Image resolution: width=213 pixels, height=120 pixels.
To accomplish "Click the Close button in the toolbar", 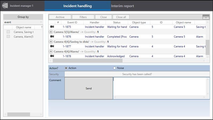I will [x=104, y=17].
